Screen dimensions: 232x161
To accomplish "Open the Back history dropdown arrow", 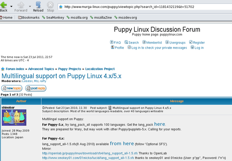I will click(11, 6).
